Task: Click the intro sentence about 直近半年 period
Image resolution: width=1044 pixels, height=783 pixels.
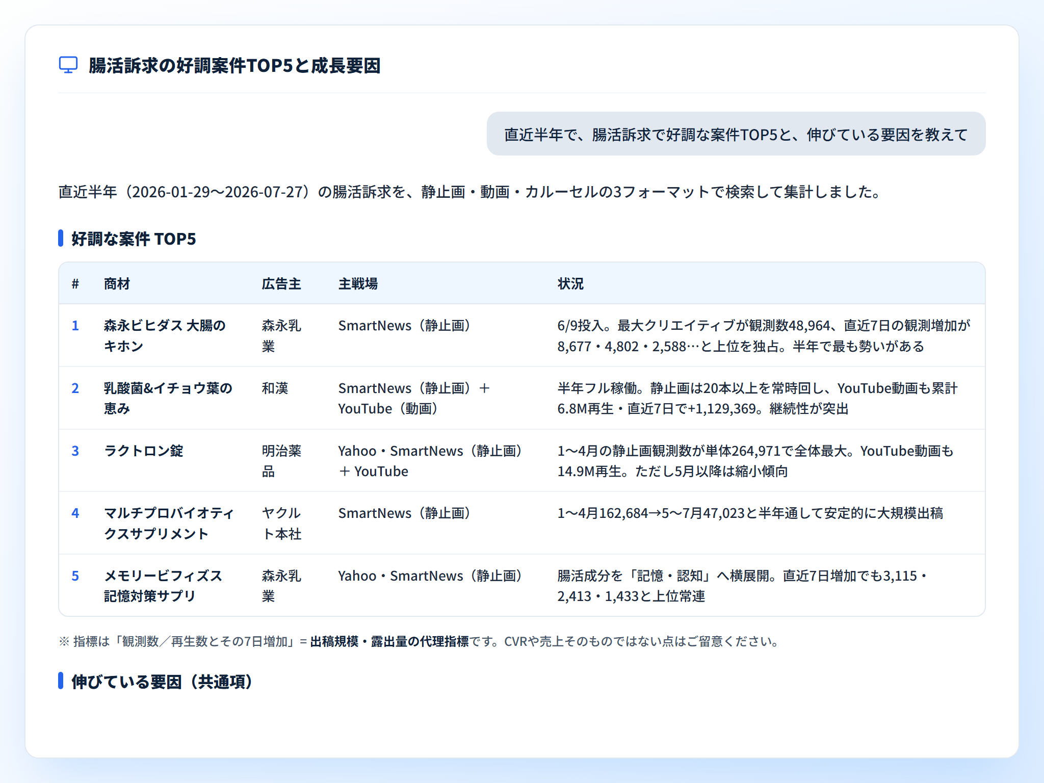Action: click(x=470, y=192)
